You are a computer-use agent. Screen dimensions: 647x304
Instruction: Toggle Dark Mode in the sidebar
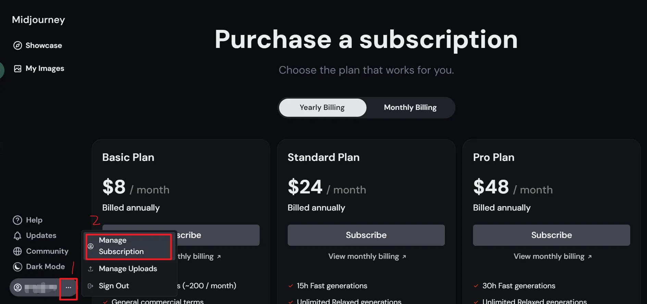point(45,267)
